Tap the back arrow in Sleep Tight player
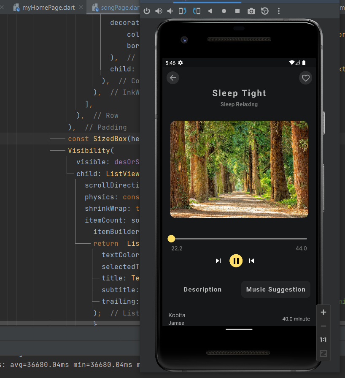The image size is (345, 378). pos(172,78)
